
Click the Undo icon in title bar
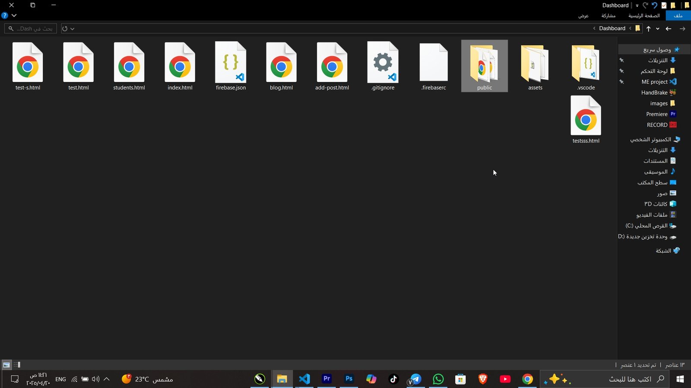pyautogui.click(x=654, y=5)
